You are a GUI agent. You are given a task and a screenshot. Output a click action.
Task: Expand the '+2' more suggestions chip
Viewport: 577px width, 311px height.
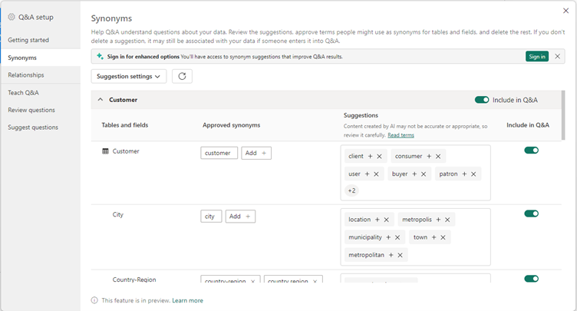351,190
